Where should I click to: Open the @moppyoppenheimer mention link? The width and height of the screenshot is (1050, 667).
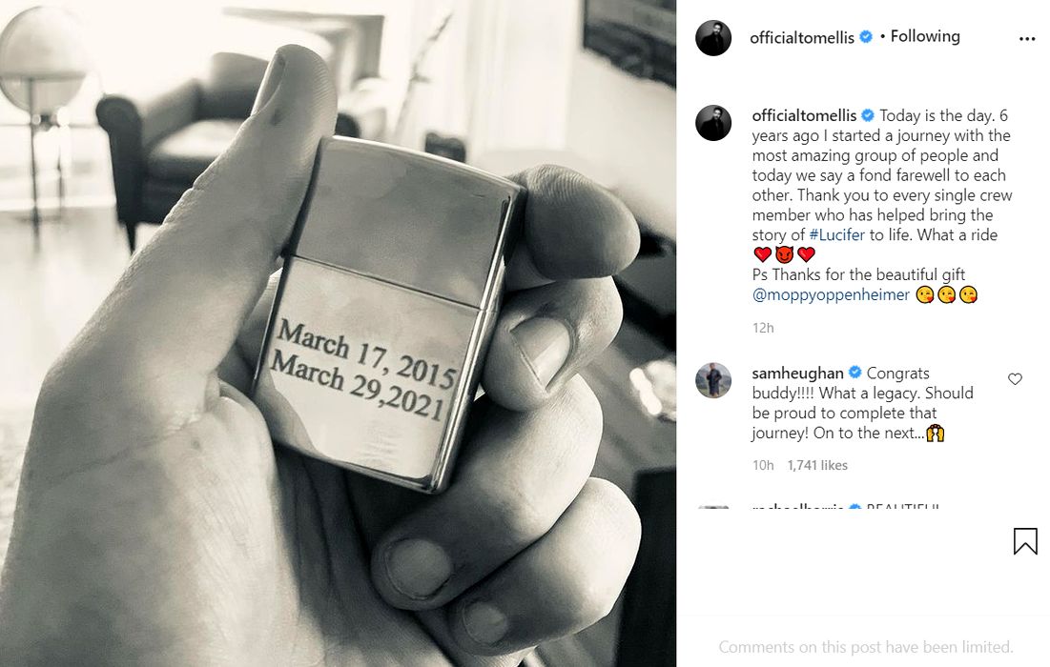point(831,294)
